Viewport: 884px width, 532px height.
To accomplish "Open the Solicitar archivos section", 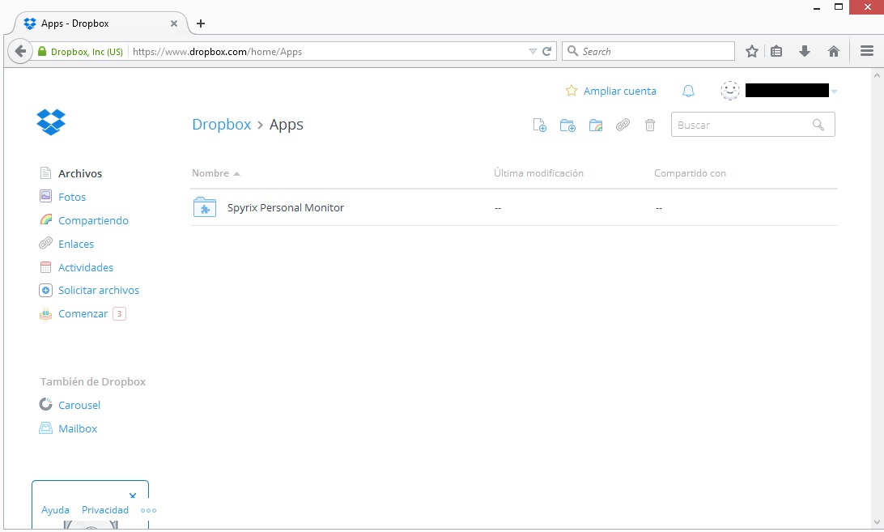I will pyautogui.click(x=99, y=290).
